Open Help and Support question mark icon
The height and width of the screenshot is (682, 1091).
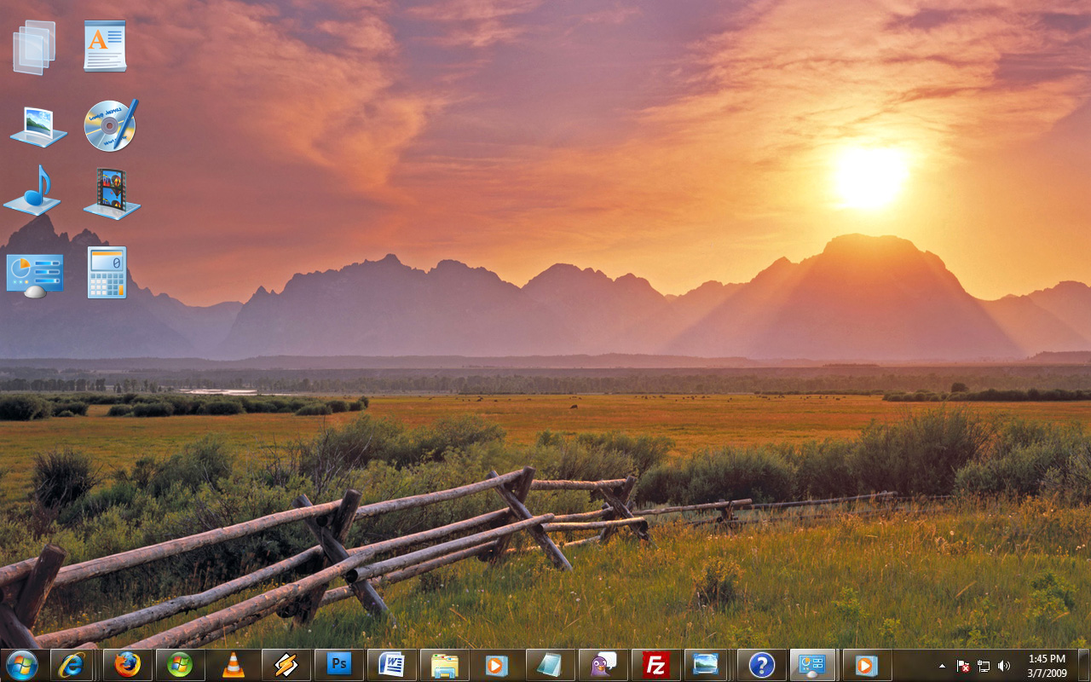761,664
